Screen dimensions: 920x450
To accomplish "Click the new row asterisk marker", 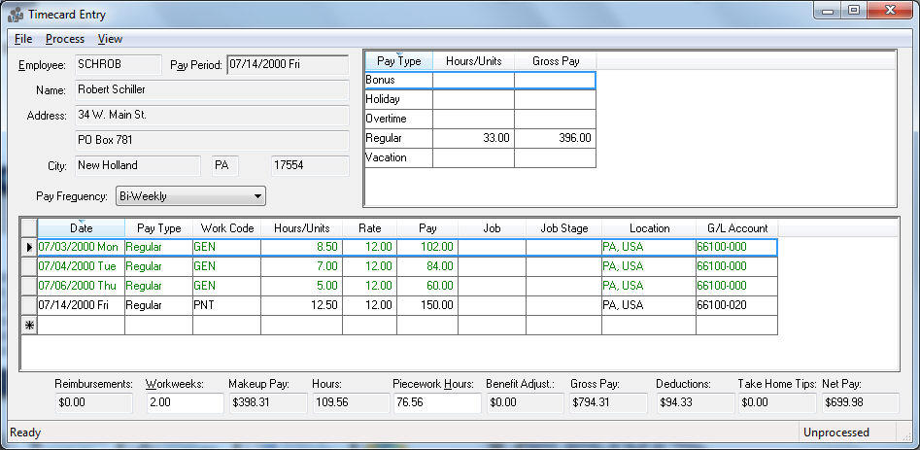I will (x=29, y=325).
